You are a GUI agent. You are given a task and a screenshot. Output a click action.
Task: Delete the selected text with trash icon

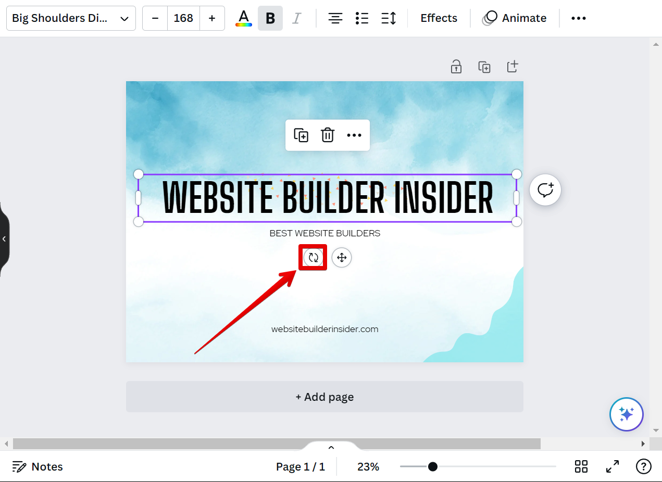(327, 135)
